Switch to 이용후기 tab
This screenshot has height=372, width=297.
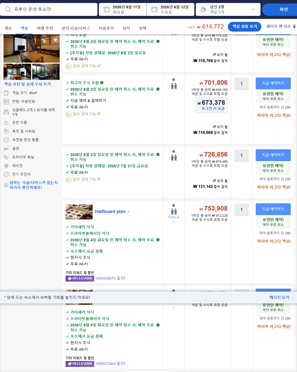pos(106,28)
